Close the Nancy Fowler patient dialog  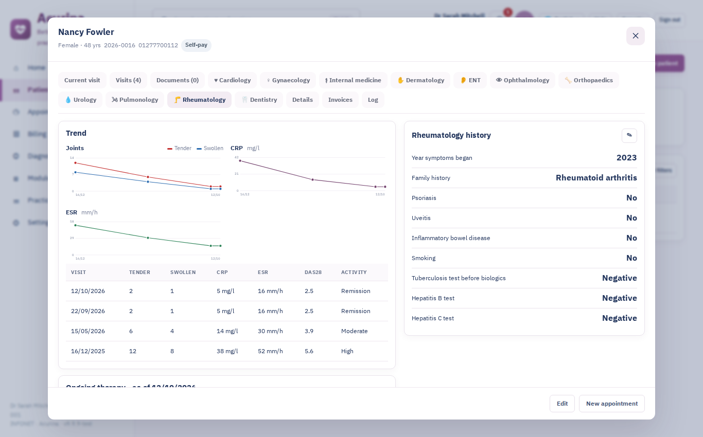tap(635, 36)
